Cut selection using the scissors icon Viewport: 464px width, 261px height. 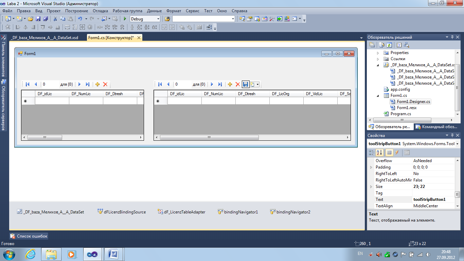pyautogui.click(x=55, y=19)
